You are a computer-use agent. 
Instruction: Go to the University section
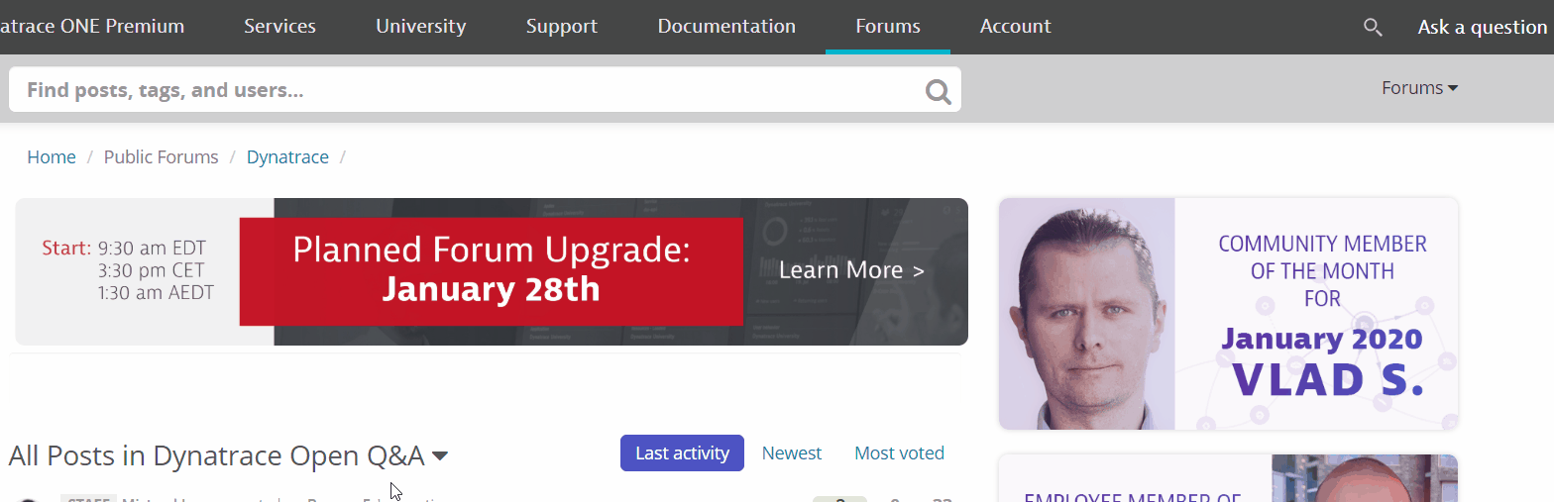point(420,27)
